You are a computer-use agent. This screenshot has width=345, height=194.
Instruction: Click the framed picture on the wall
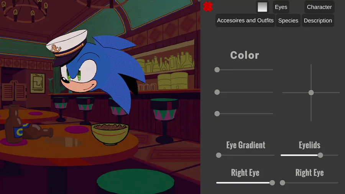point(38,83)
